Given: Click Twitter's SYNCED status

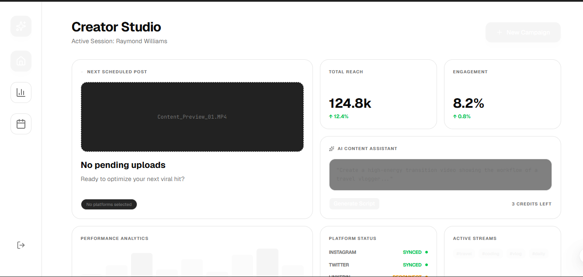Looking at the screenshot, I should coord(412,265).
